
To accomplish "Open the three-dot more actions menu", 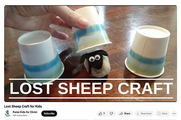I will click(174, 114).
